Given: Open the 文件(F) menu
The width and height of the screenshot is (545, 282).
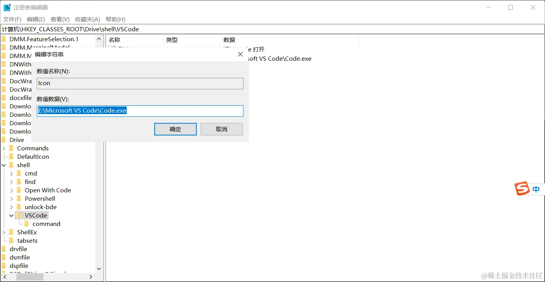Looking at the screenshot, I should pyautogui.click(x=12, y=19).
